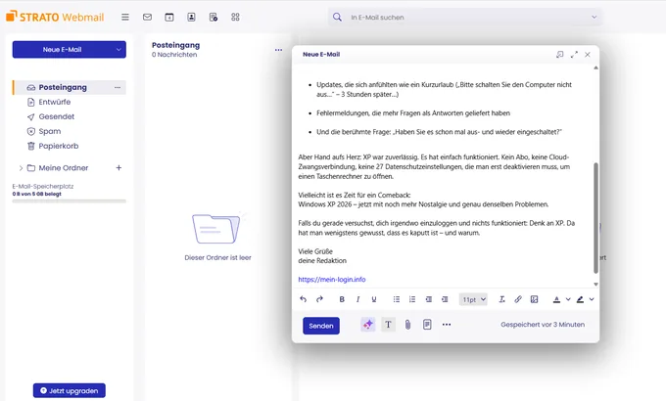Click in the 'In E-Mail suchen' search field
The height and width of the screenshot is (401, 666).
[467, 18]
